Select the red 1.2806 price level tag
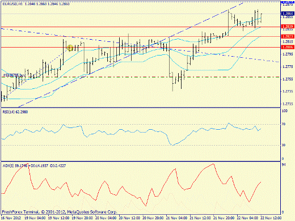295x221 pixels. [288, 47]
